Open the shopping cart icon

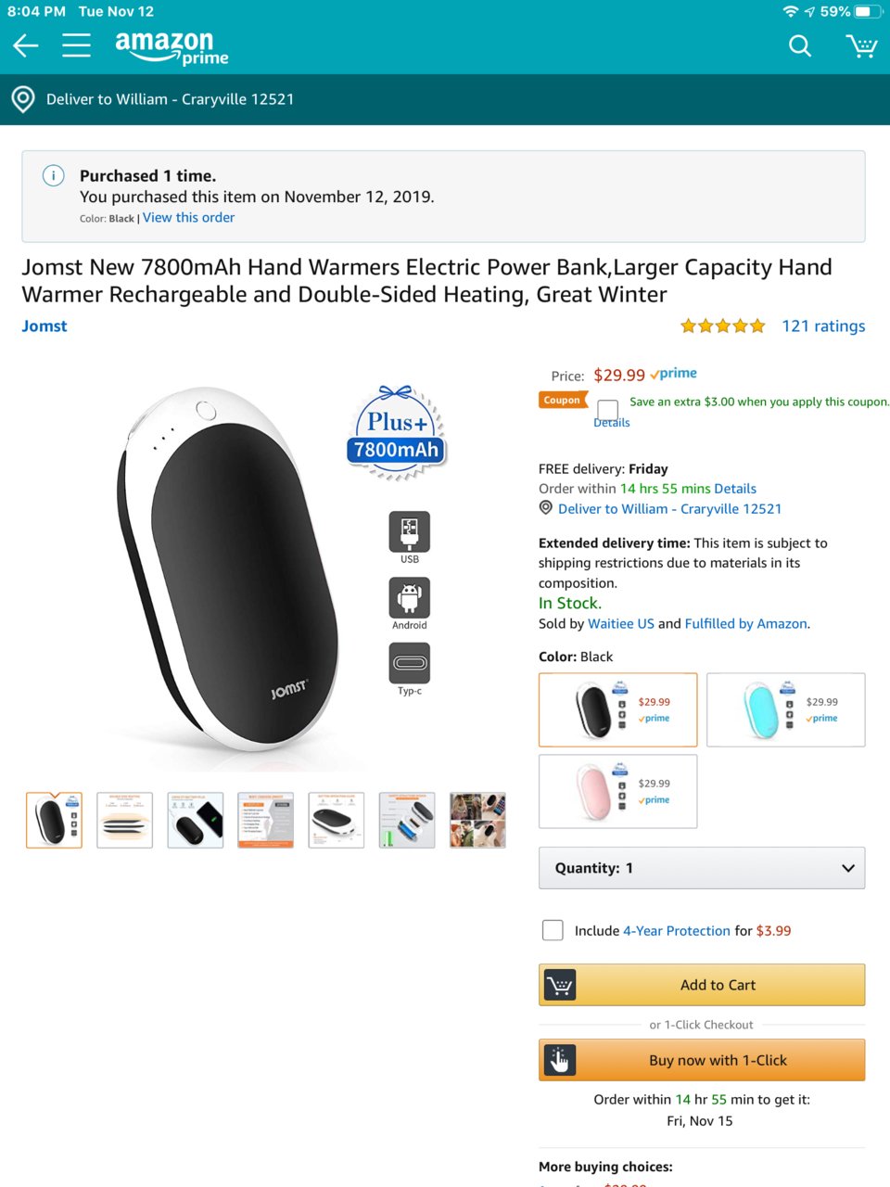861,45
